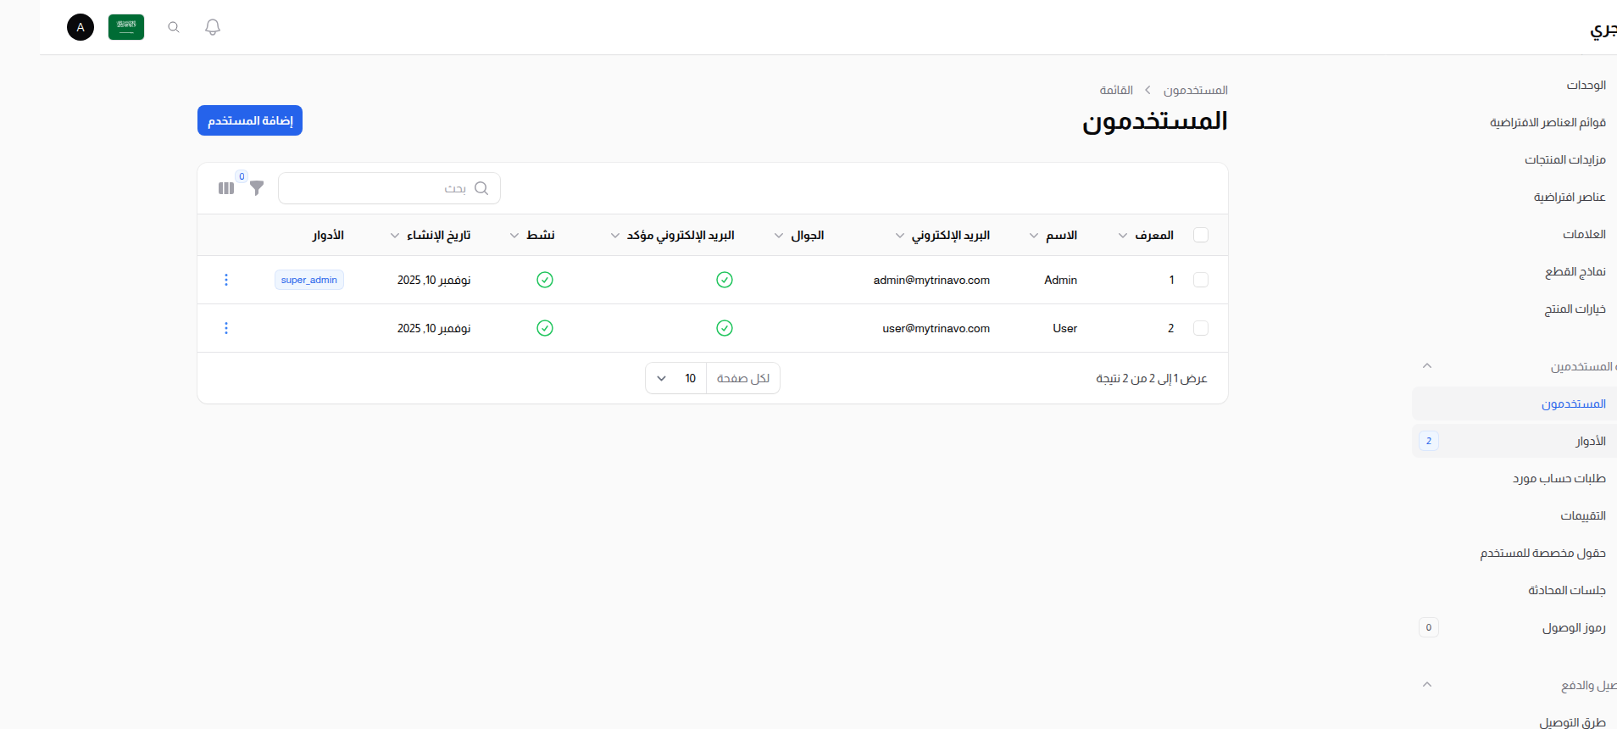Viewport: 1617px width, 729px height.
Task: Sort by البريد الإلكتروني مؤكد column
Action: pos(672,235)
